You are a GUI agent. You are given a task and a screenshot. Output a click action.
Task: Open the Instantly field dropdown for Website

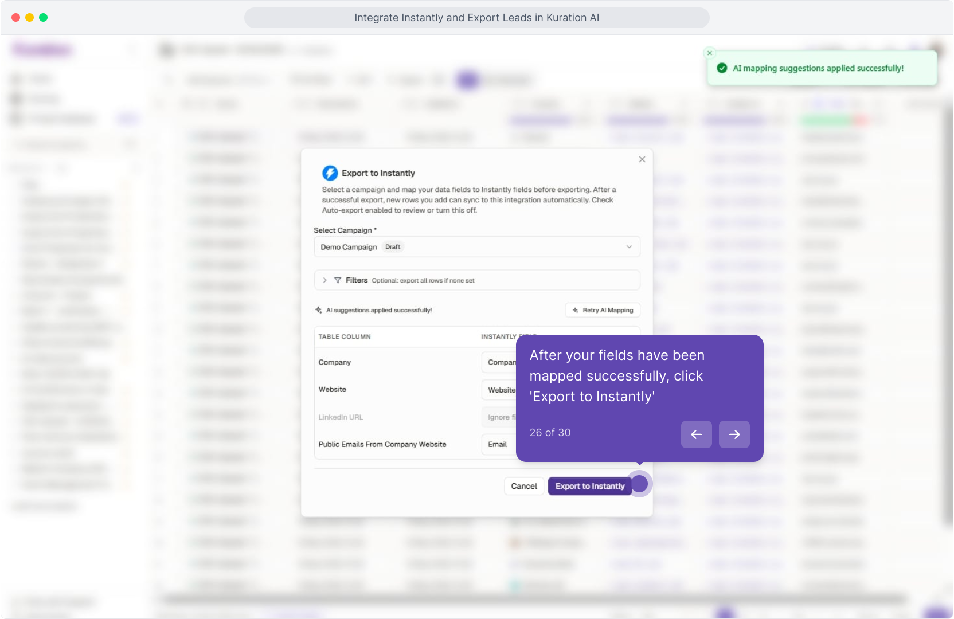pyautogui.click(x=499, y=390)
